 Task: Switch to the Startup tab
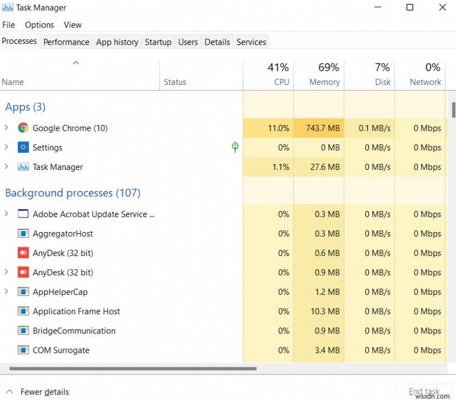[158, 42]
